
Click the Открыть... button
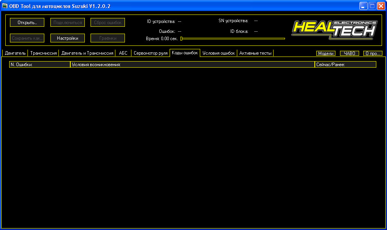27,23
